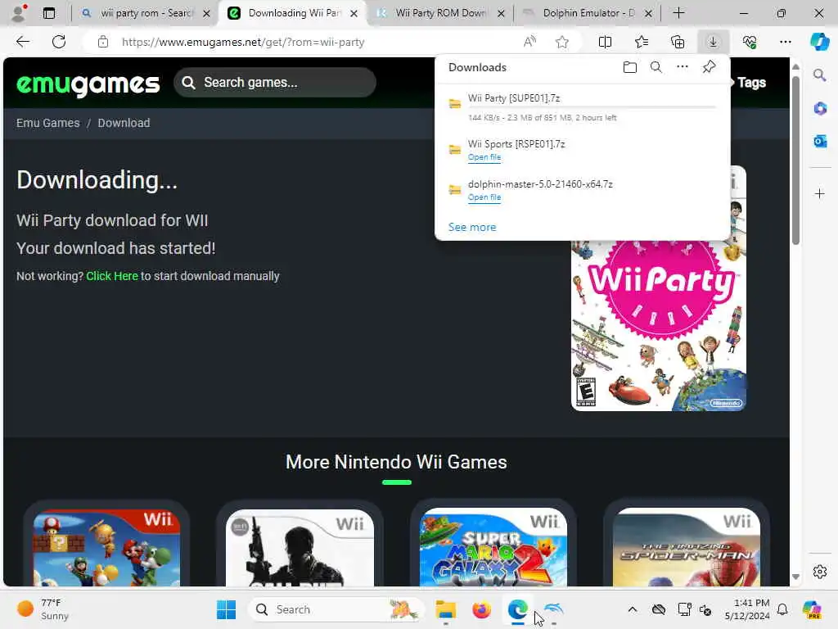Image resolution: width=838 pixels, height=629 pixels.
Task: Open the weather widget showing Sunny
Action: (43, 609)
